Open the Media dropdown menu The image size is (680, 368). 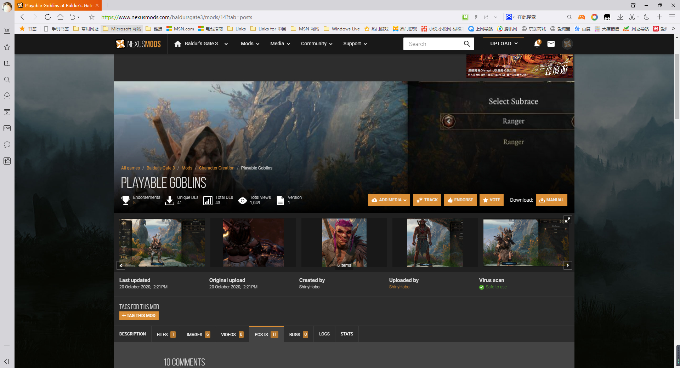(280, 44)
